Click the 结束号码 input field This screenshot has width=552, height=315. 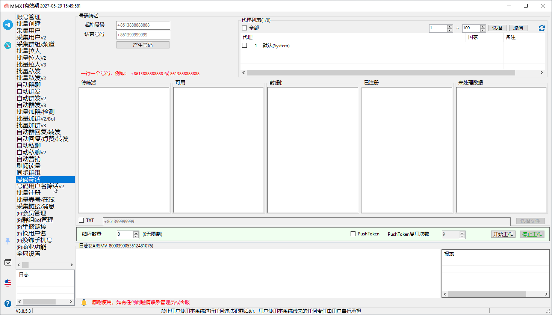tap(143, 35)
